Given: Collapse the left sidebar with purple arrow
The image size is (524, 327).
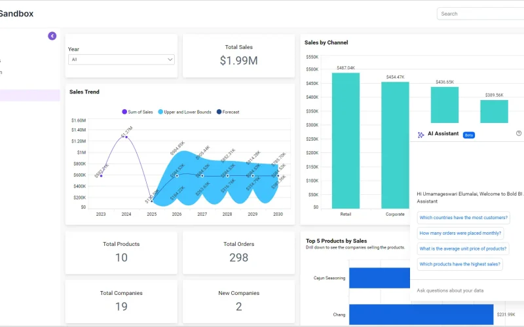Looking at the screenshot, I should tap(52, 36).
